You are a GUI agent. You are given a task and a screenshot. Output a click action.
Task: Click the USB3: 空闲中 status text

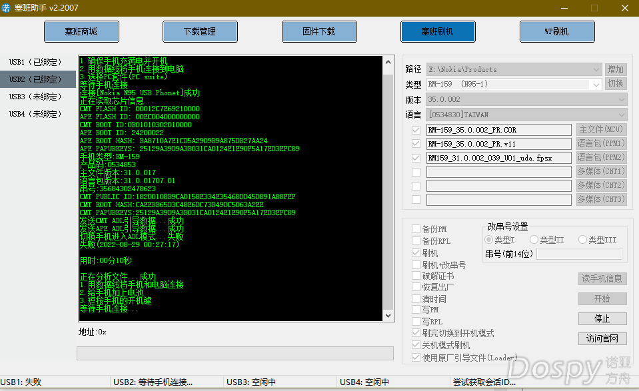(x=251, y=382)
